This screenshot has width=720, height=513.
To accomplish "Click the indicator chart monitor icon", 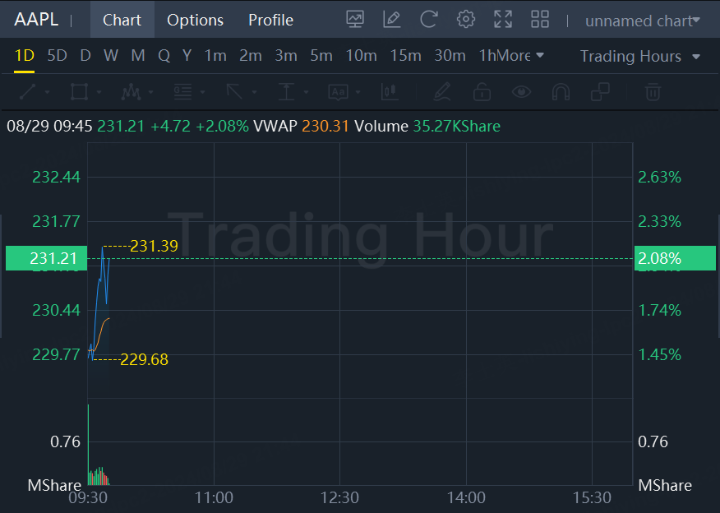I will (355, 20).
